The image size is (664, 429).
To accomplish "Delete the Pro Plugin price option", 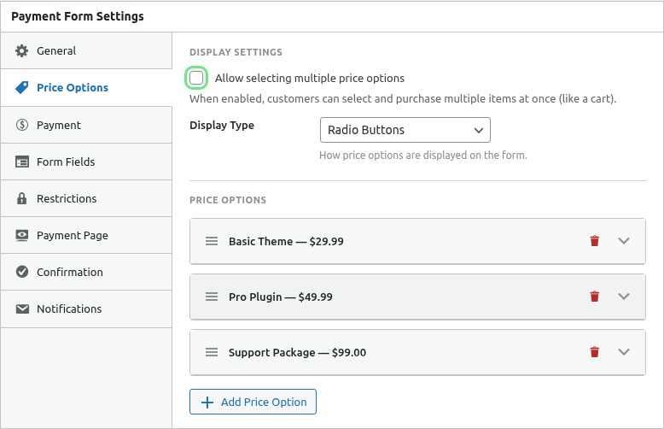I will tap(595, 297).
